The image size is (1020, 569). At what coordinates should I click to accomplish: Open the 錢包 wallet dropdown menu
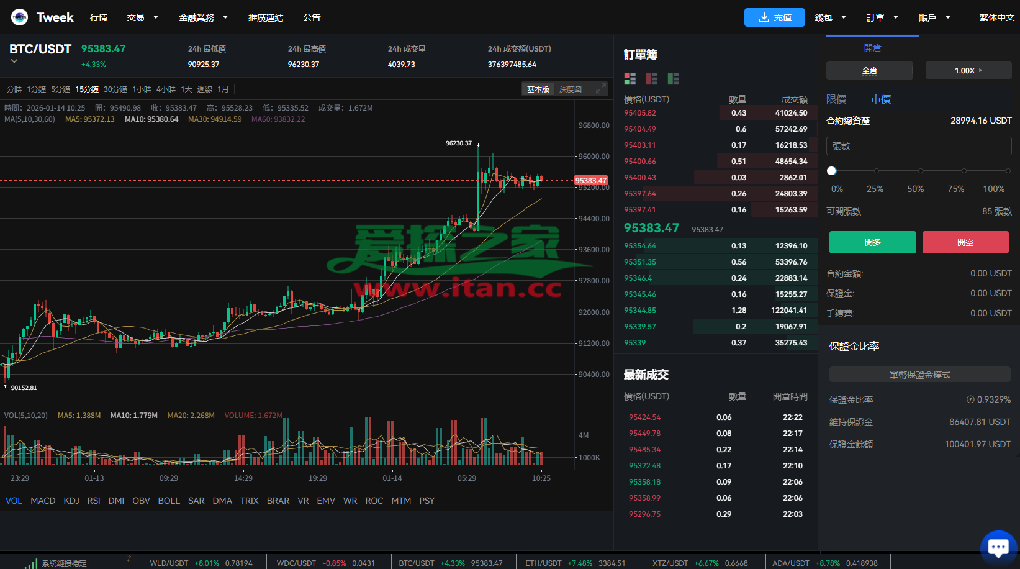click(830, 17)
